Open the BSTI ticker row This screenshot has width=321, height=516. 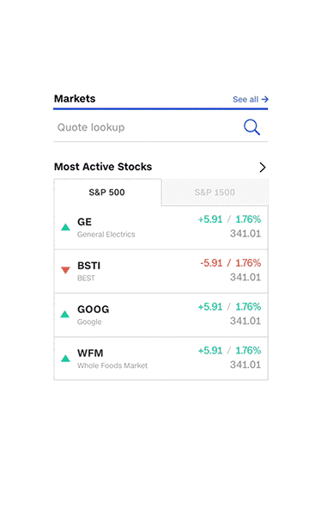point(161,271)
